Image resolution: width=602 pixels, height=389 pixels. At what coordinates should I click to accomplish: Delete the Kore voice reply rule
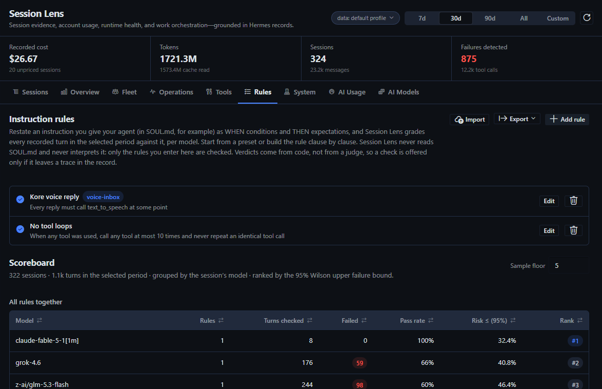(574, 201)
